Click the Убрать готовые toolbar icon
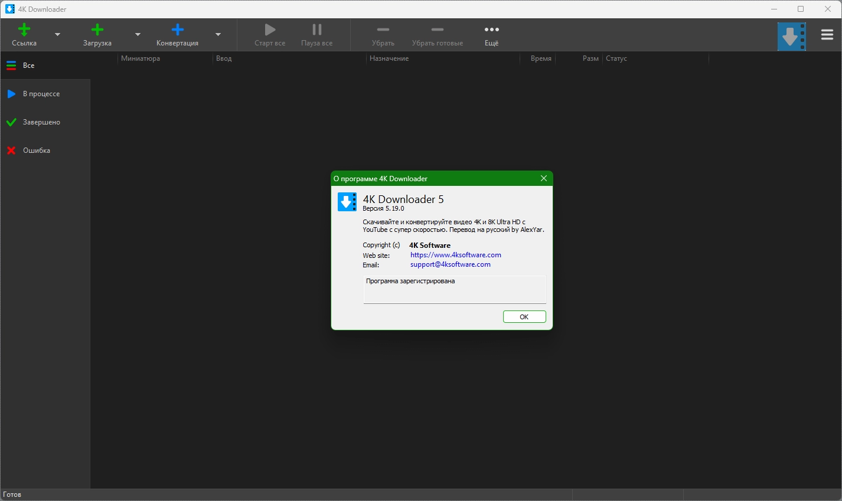This screenshot has width=842, height=501. coord(437,30)
